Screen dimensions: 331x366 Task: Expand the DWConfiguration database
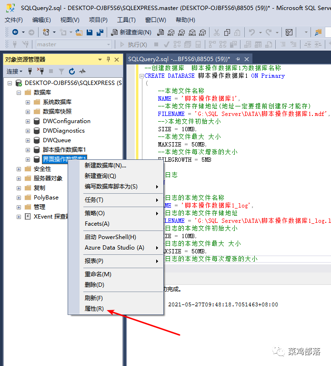pos(28,121)
